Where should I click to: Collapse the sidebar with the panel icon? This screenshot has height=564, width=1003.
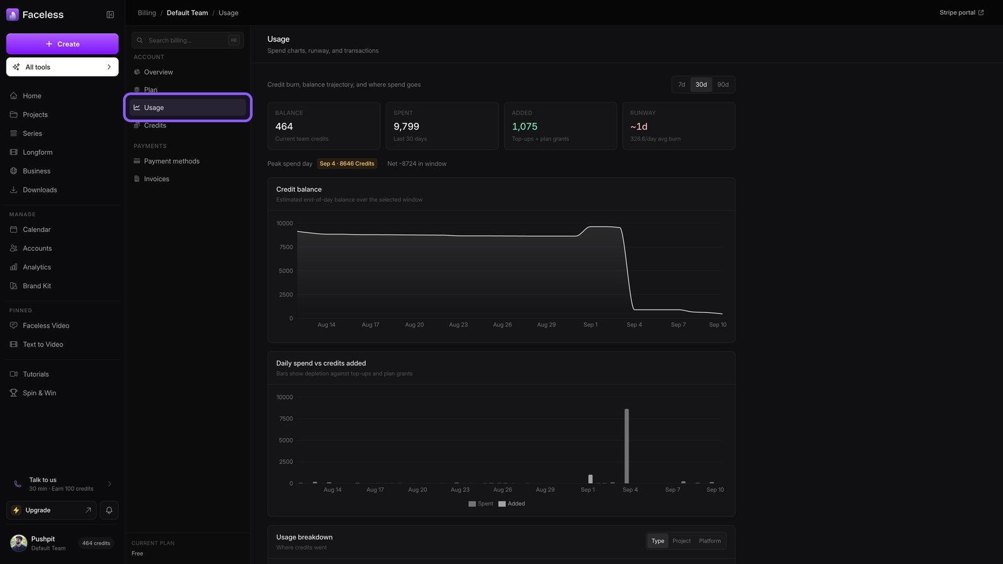point(110,14)
